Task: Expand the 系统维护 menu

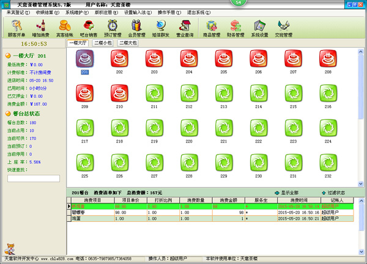Action: (x=76, y=12)
